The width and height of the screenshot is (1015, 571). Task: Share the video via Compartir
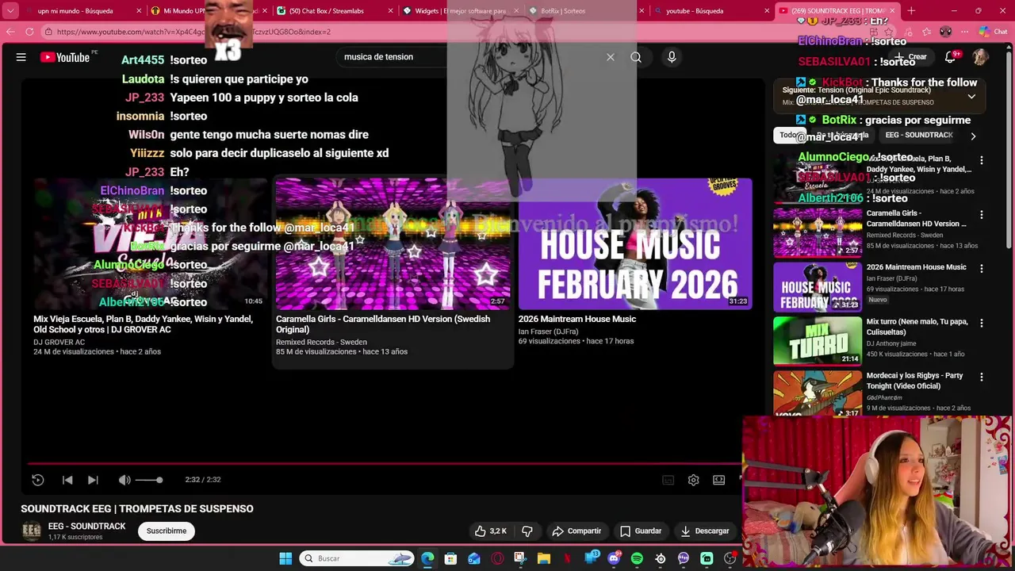[x=576, y=531]
